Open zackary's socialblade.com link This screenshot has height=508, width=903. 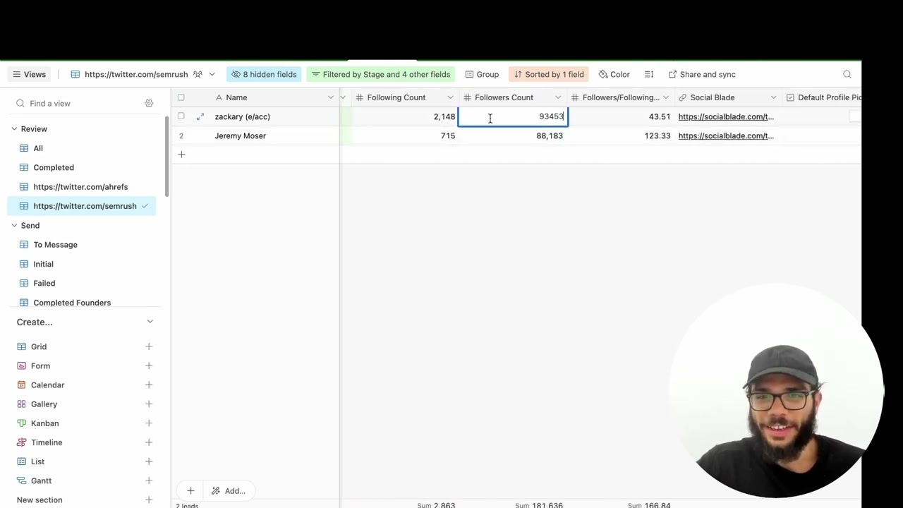point(726,116)
